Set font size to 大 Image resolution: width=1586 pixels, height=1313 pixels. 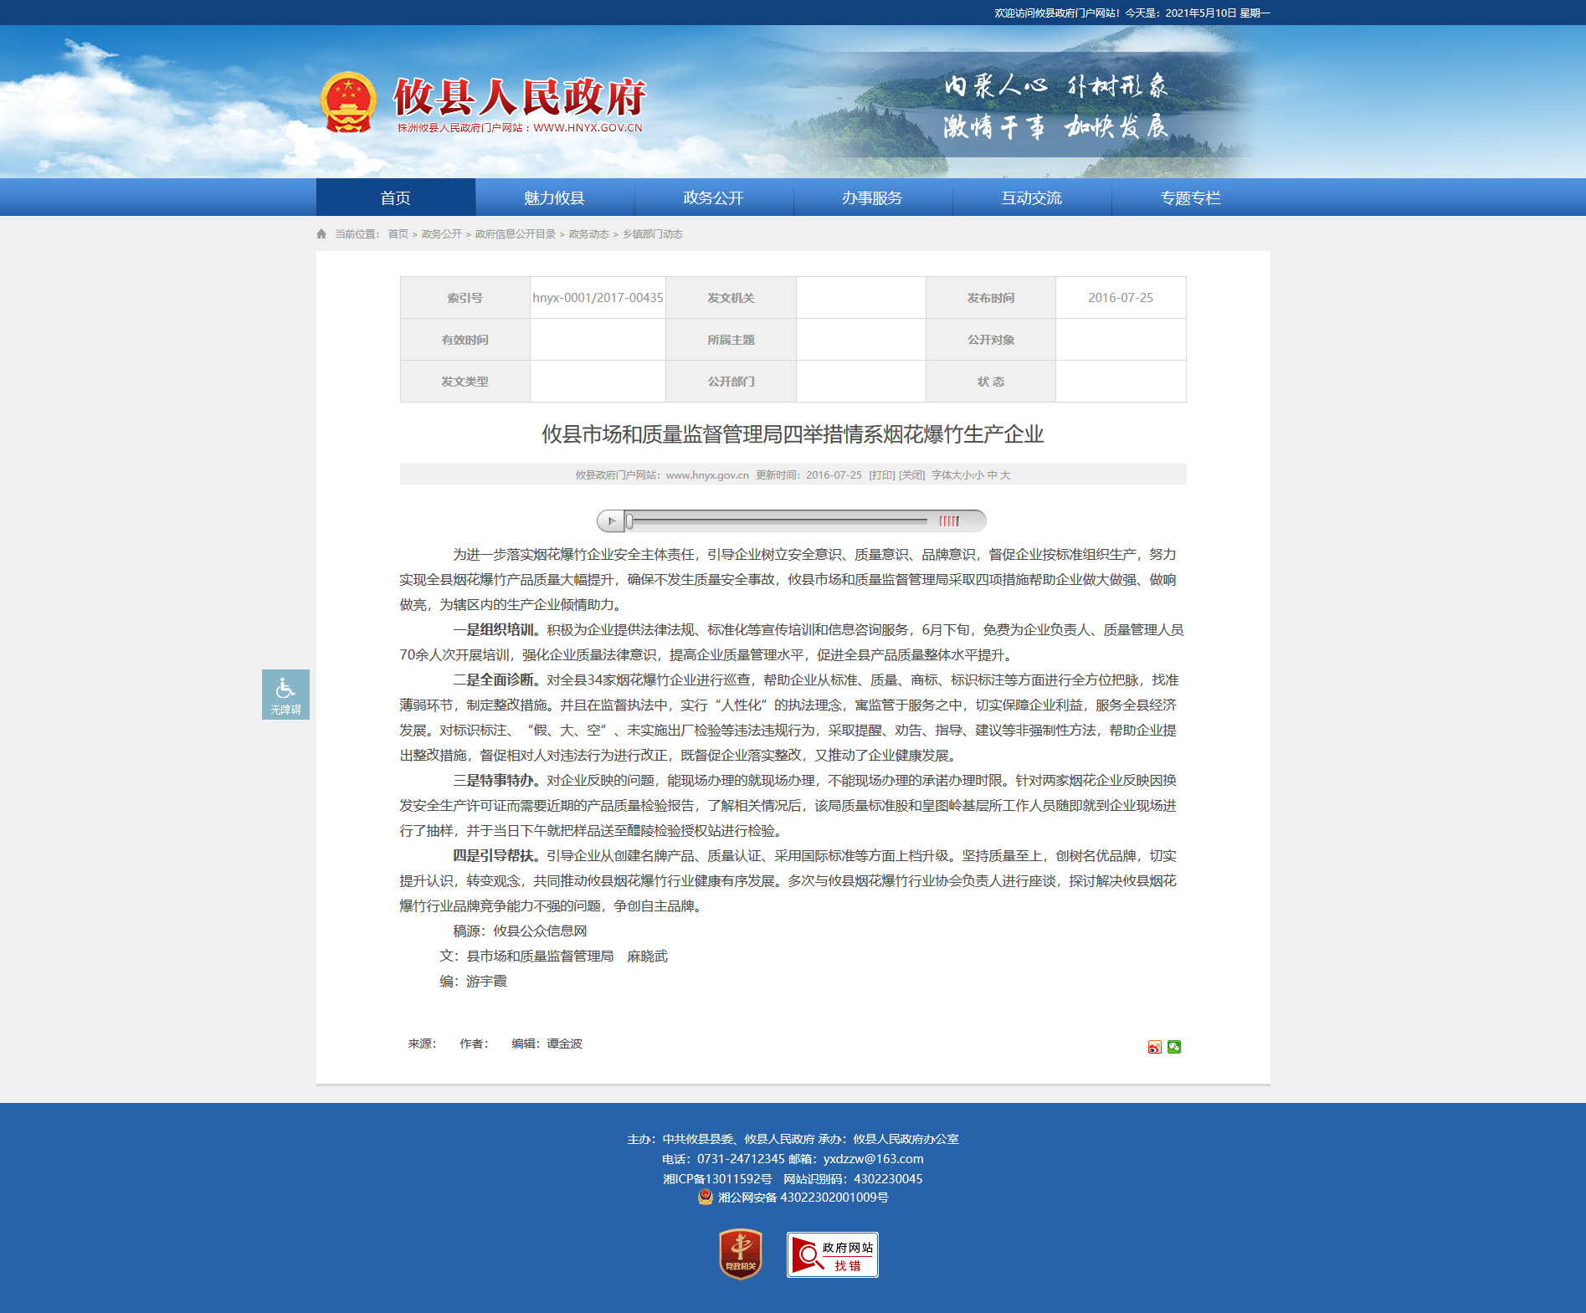coord(1005,475)
